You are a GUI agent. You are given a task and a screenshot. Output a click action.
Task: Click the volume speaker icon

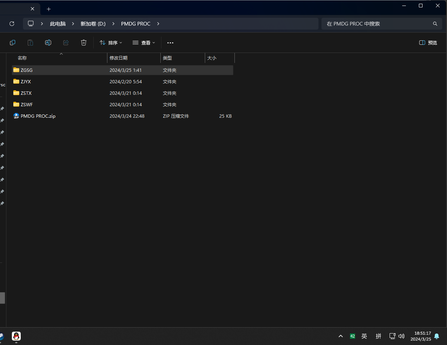[x=401, y=336]
